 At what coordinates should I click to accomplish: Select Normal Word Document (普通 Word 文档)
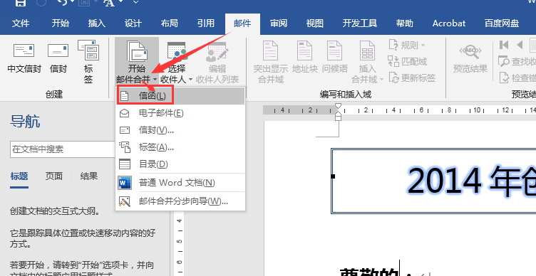(180, 183)
